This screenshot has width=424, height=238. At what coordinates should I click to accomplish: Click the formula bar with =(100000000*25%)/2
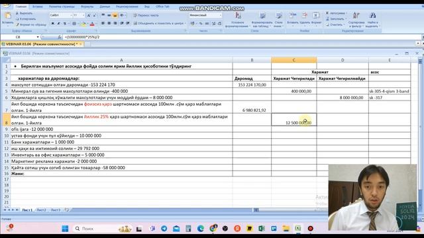242,37
